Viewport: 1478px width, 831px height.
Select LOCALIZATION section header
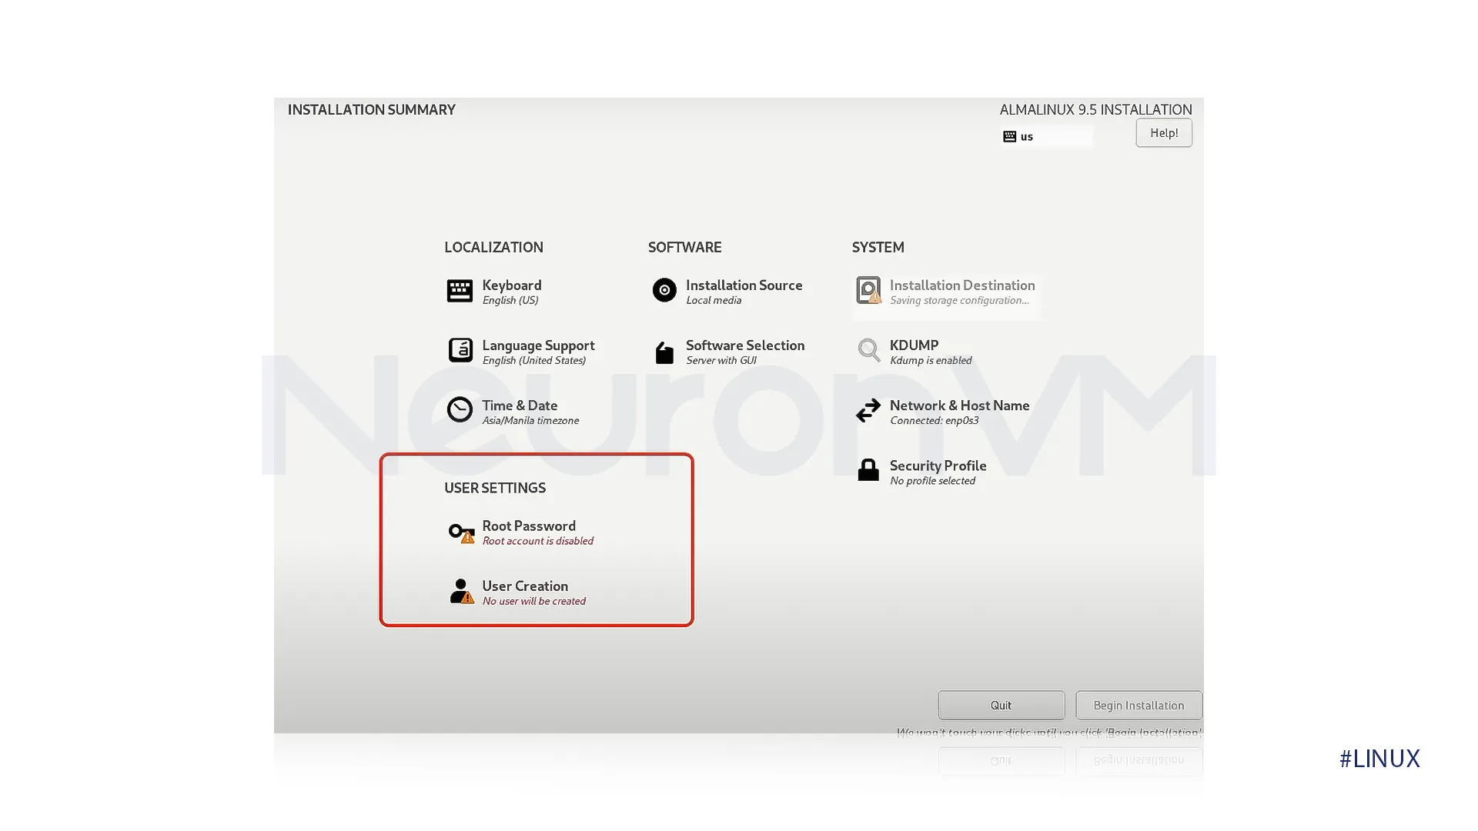coord(493,248)
